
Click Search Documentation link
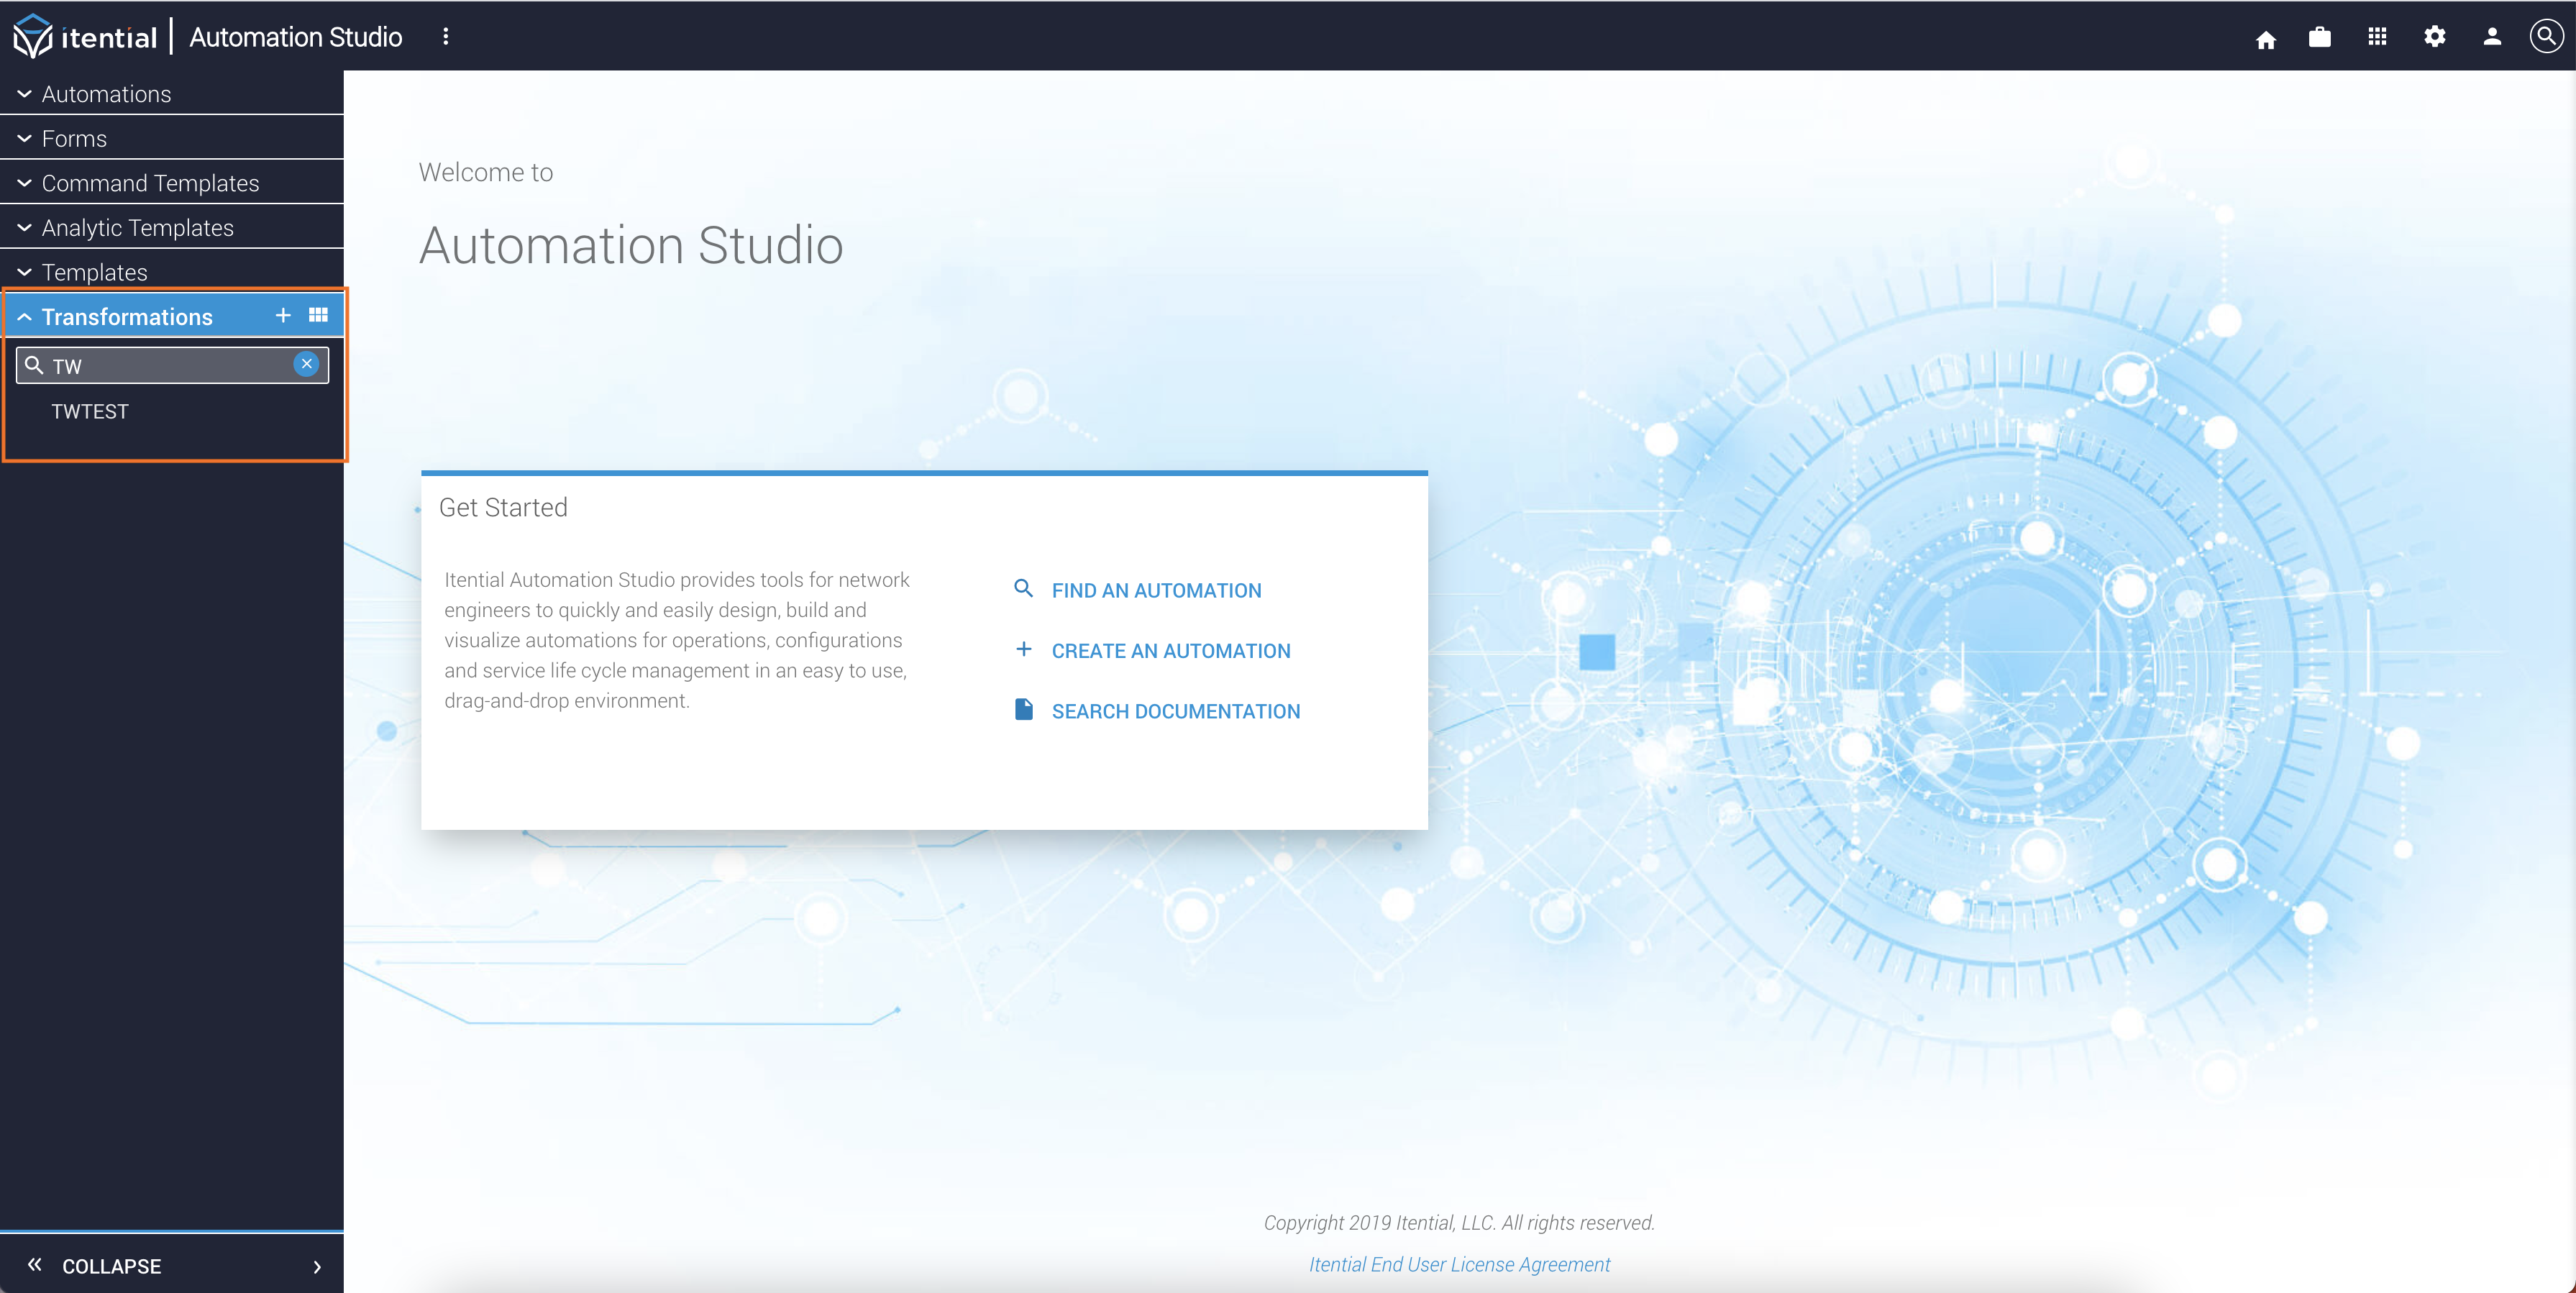coord(1176,711)
